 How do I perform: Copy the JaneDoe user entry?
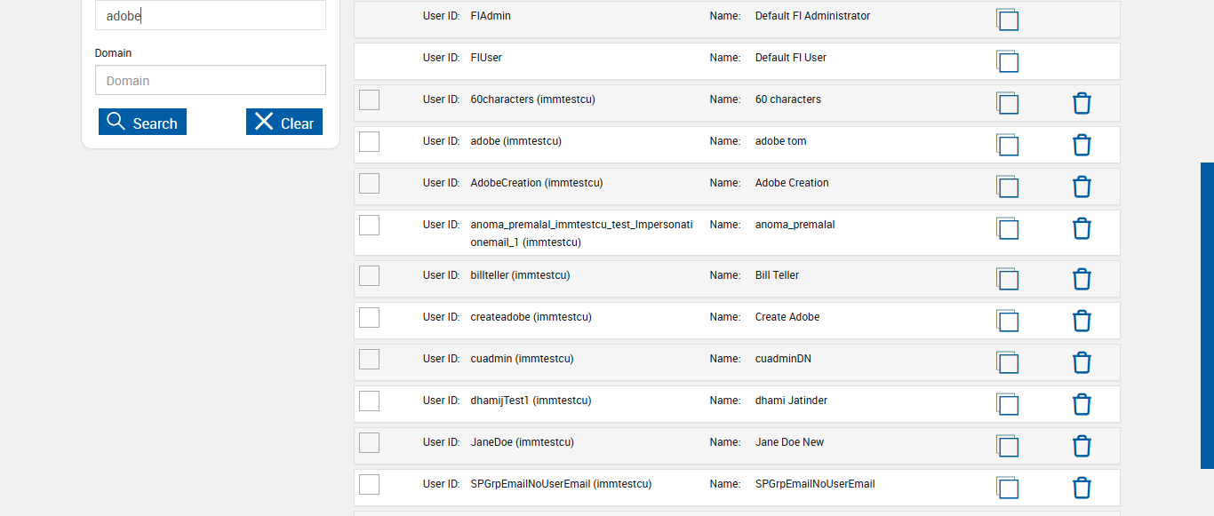(x=1007, y=446)
